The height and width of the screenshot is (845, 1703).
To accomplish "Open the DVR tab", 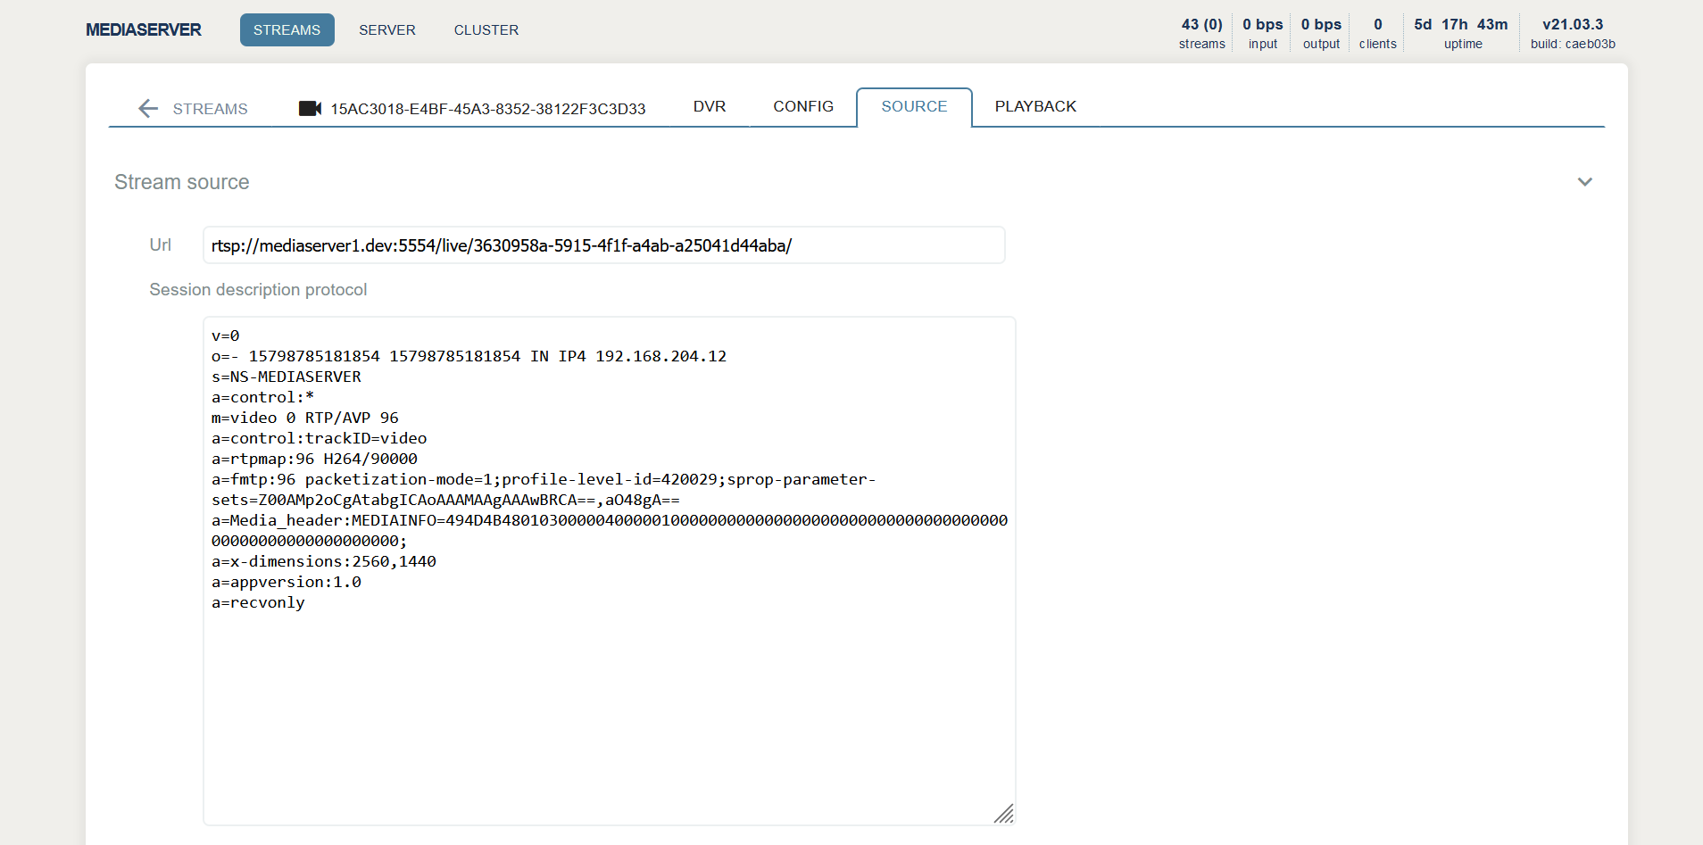I will coord(709,107).
